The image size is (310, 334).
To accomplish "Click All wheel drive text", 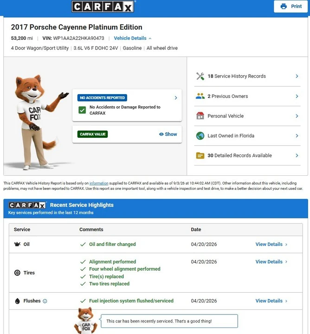I will tap(162, 48).
